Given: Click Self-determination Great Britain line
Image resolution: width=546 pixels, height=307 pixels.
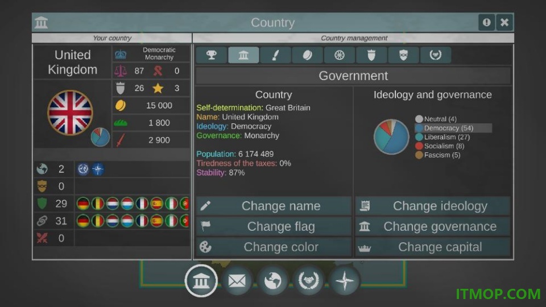Looking at the screenshot, I should click(x=253, y=107).
